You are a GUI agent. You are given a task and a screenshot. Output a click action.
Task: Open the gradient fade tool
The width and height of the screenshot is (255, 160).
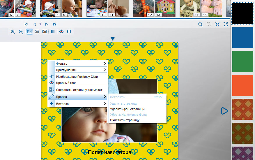53,31
